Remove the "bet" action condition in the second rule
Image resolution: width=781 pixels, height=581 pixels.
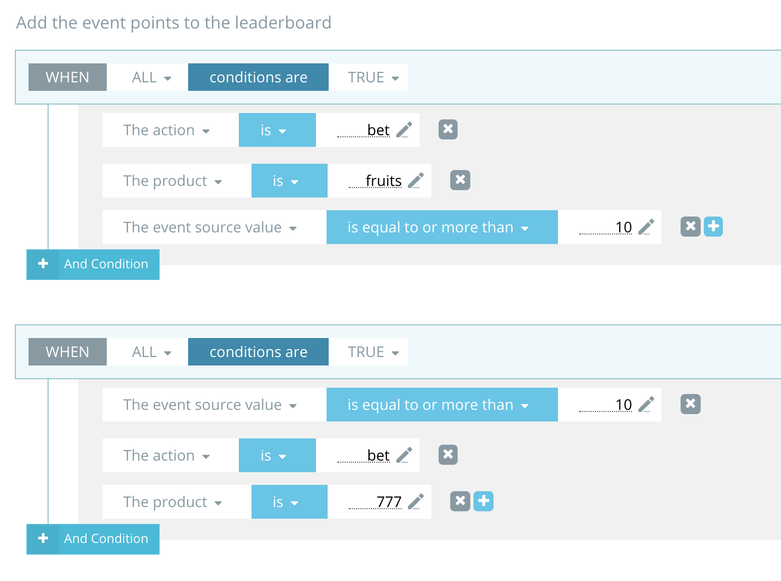pos(448,455)
